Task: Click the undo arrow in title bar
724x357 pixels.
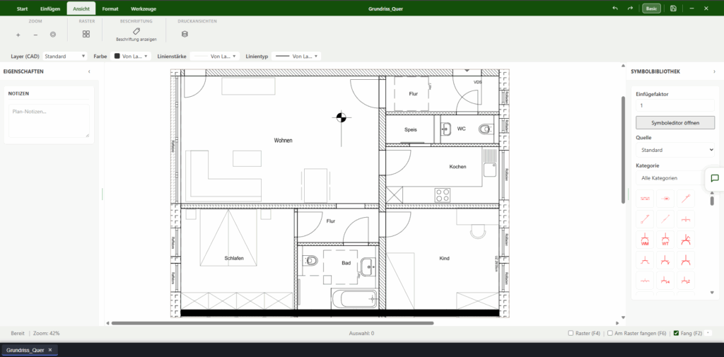Action: click(615, 8)
